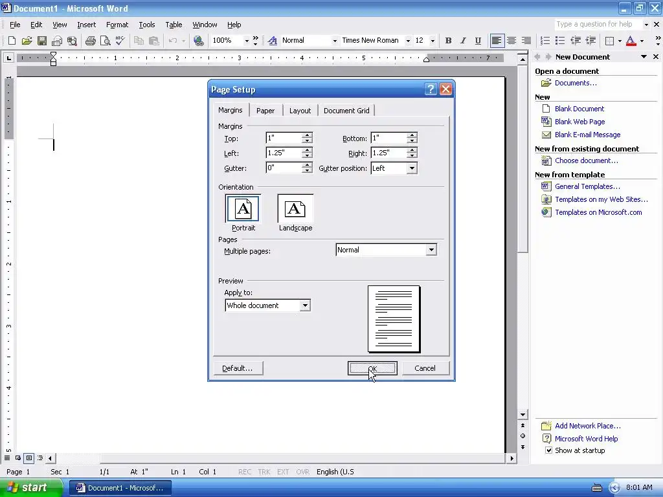Click the General Templates... link
The image size is (663, 497).
[587, 186]
